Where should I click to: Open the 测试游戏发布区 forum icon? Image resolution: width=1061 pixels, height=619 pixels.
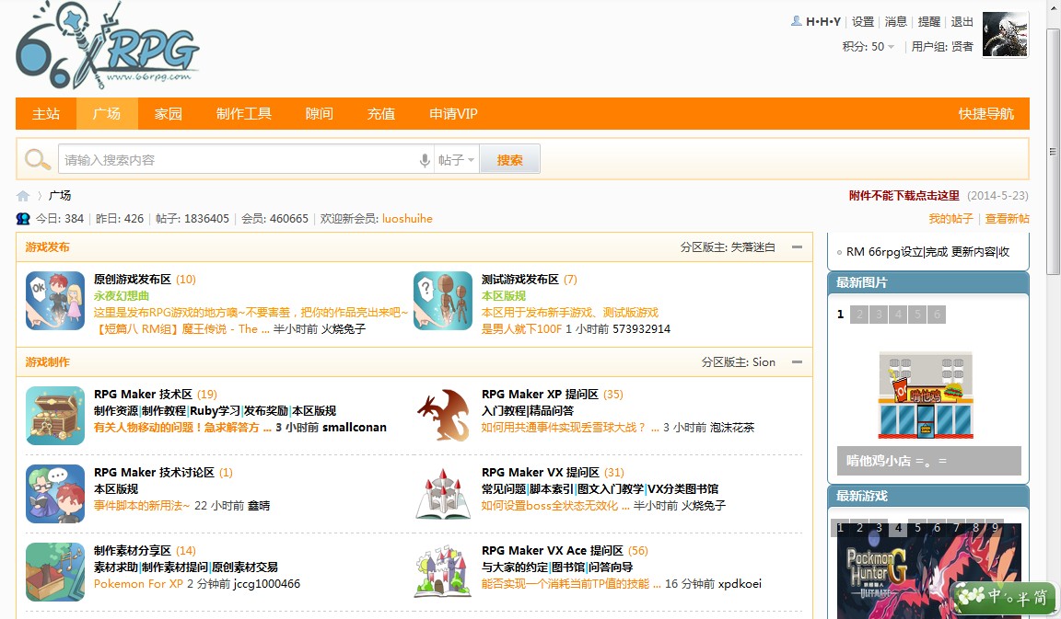pyautogui.click(x=442, y=301)
